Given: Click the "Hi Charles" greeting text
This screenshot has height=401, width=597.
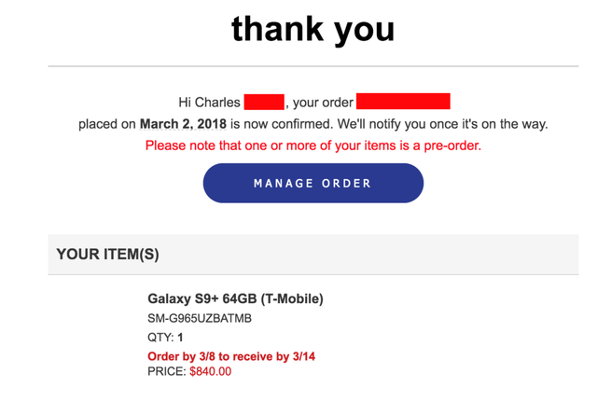Looking at the screenshot, I should [209, 103].
